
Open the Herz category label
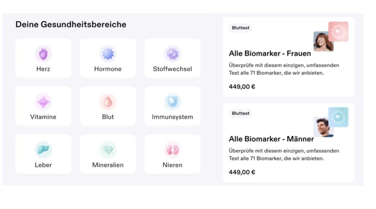coord(43,69)
